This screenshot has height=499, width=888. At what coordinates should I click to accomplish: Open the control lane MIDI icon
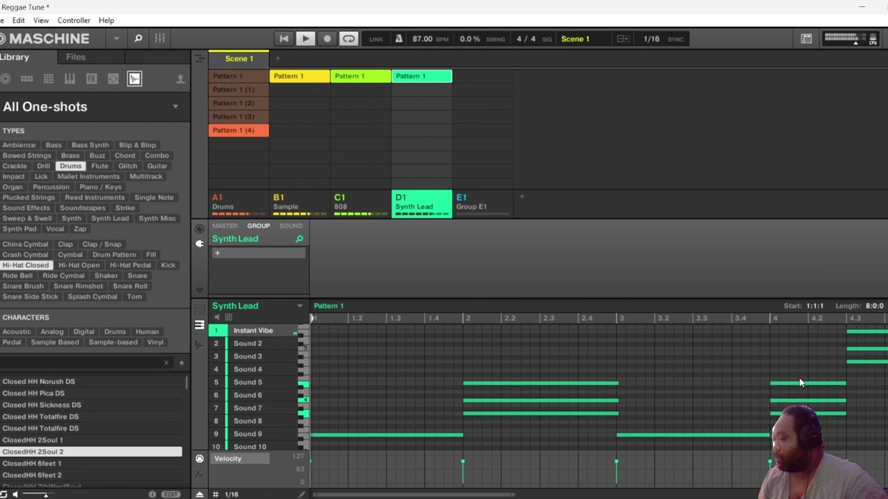pyautogui.click(x=200, y=459)
